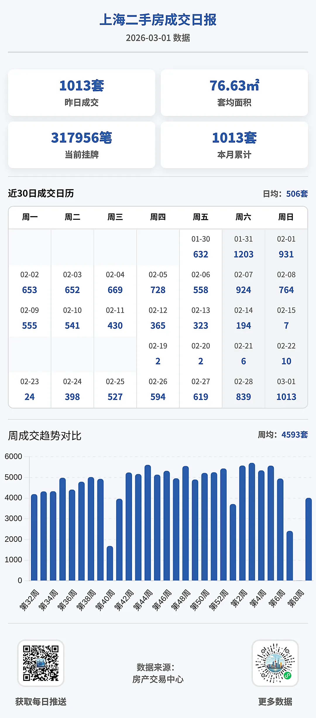
Task: Click the 周成交趋势对比 chart heading
Action: (x=44, y=436)
